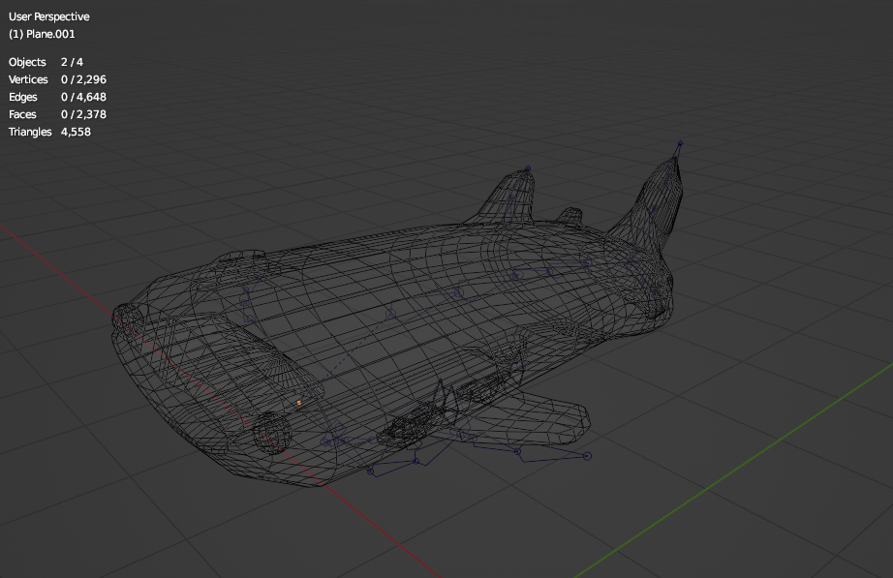
Task: Click the "Faces" statistics label
Action: [x=22, y=114]
